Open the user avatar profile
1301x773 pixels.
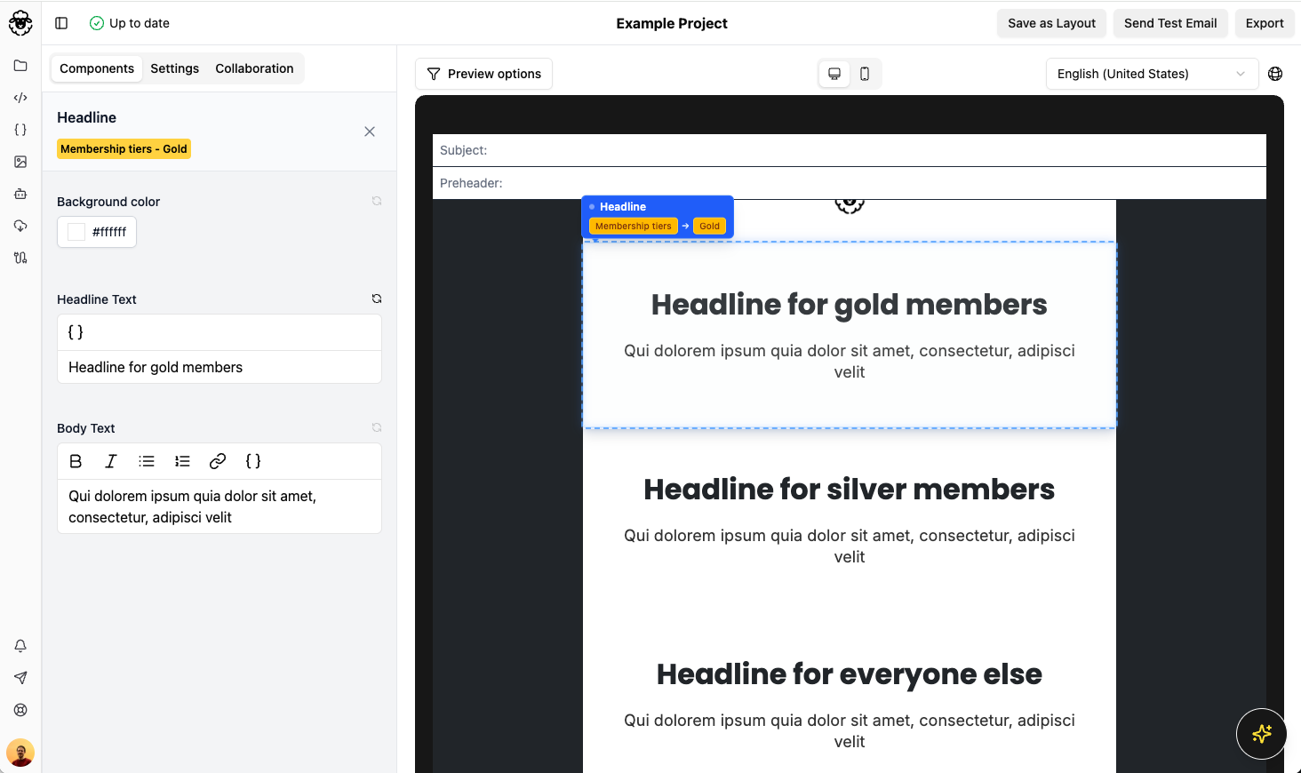coord(20,753)
